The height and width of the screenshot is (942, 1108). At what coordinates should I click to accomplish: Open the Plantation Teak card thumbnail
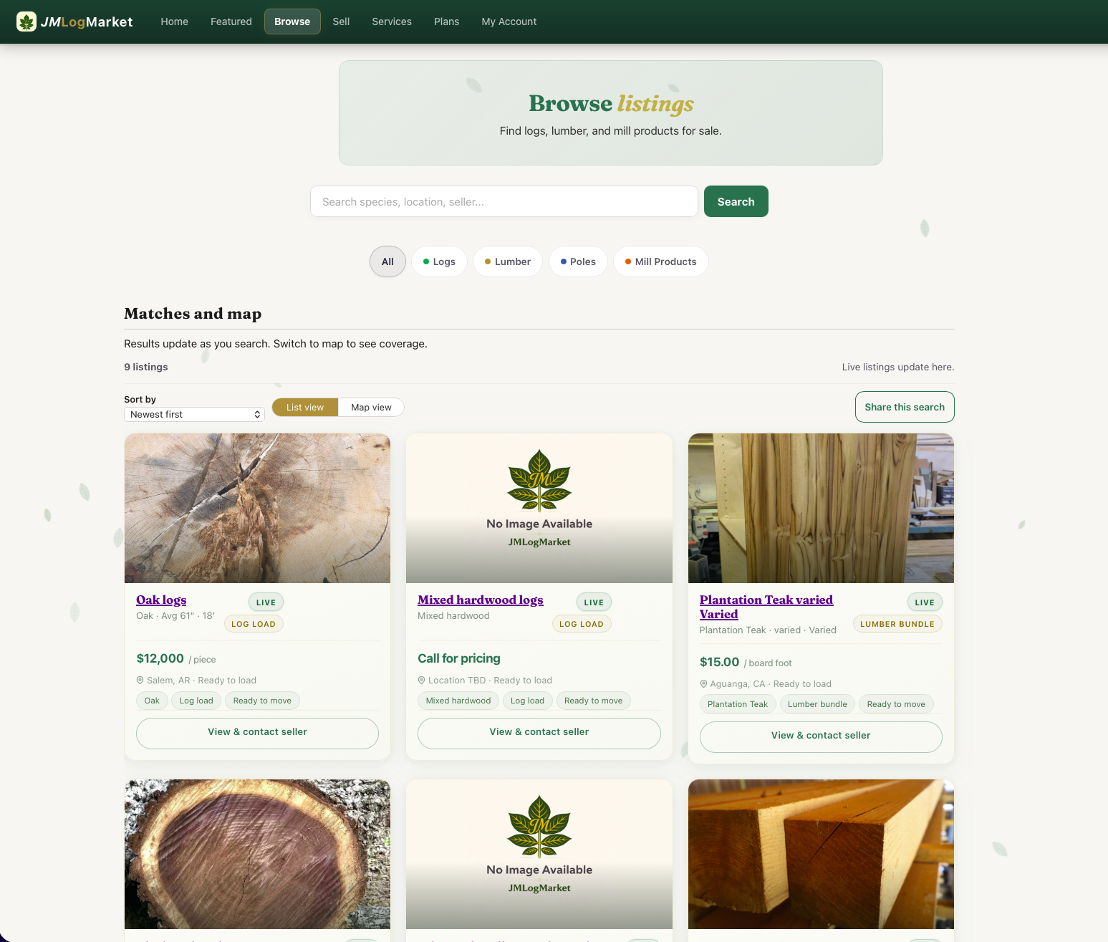tap(820, 508)
